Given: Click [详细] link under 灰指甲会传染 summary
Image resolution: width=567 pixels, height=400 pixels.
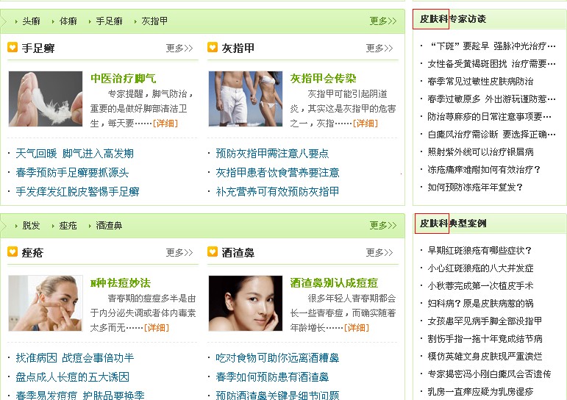Looking at the screenshot, I should point(365,124).
